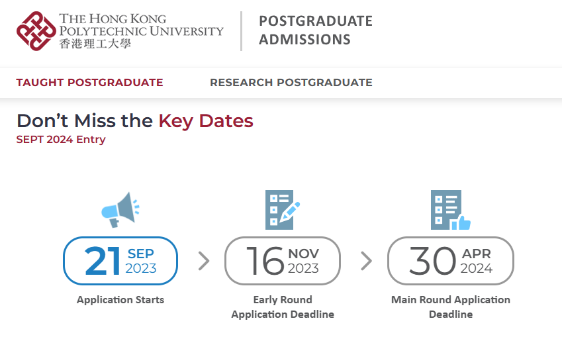The height and width of the screenshot is (339, 562).
Task: Click the arrow before 30 Apr date
Action: (x=366, y=262)
